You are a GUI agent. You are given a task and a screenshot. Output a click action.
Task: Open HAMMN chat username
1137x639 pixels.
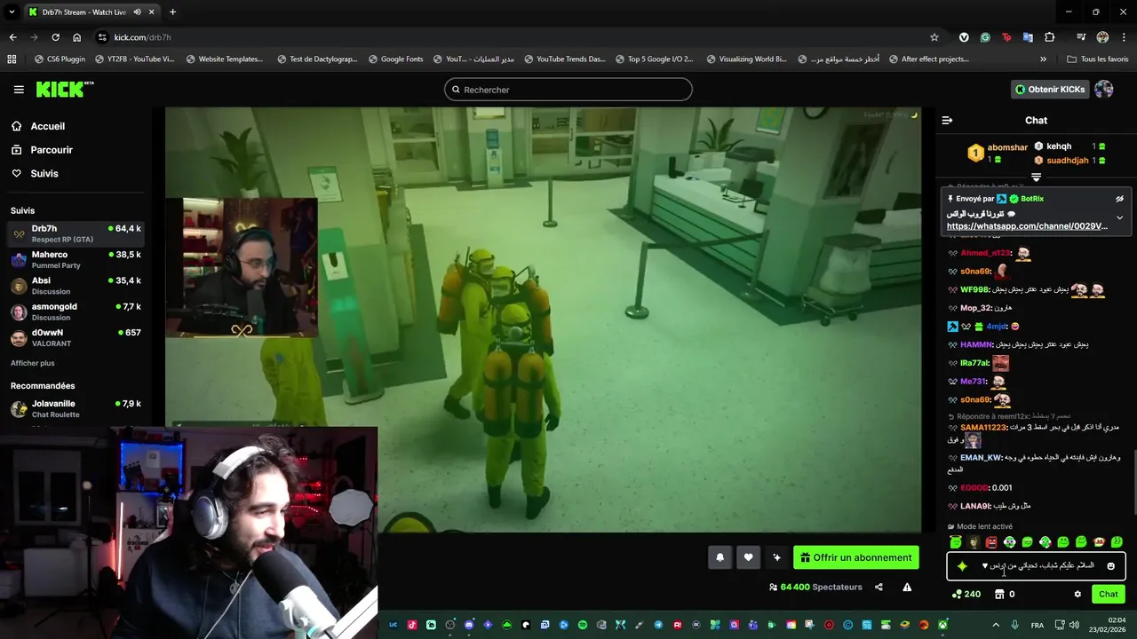(976, 344)
